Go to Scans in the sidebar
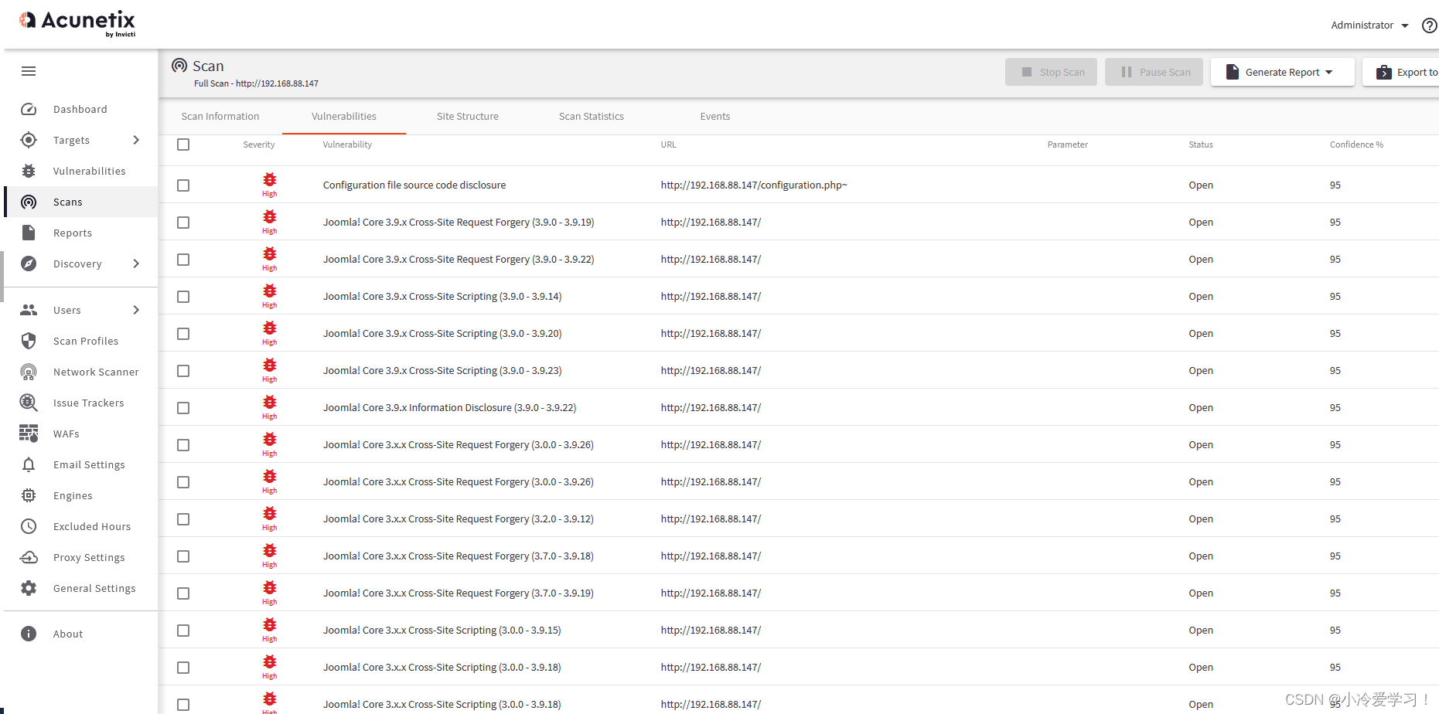This screenshot has height=714, width=1439. 81,202
